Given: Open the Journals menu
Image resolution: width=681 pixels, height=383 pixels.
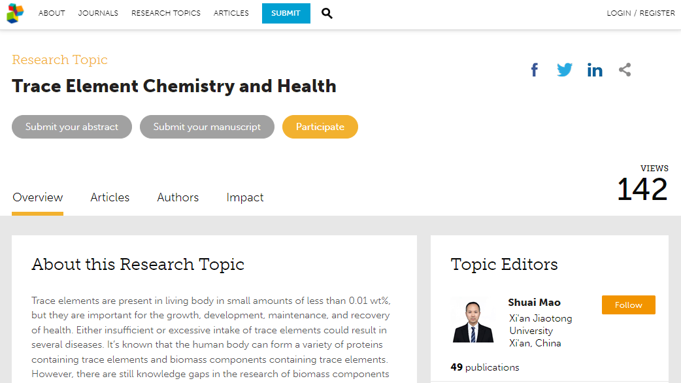Looking at the screenshot, I should pos(98,13).
